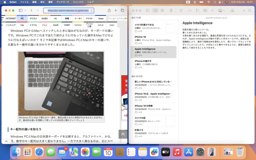The image size is (256, 160).
Task: Insert table in Notes
Action: [x=205, y=11]
